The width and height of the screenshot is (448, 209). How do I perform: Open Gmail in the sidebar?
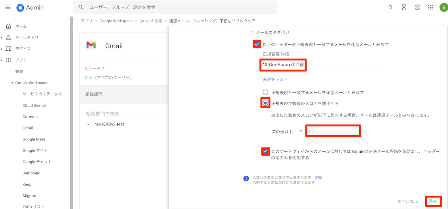(28, 128)
